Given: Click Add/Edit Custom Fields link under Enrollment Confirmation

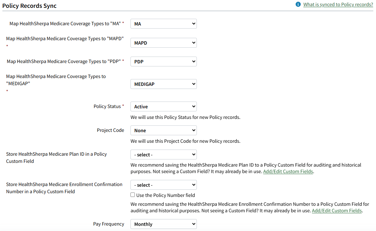Looking at the screenshot, I should 337,211.
